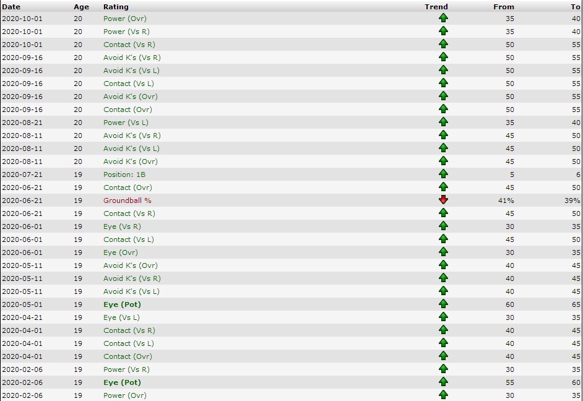Click the 41% value in From column
The width and height of the screenshot is (583, 401).
point(506,200)
